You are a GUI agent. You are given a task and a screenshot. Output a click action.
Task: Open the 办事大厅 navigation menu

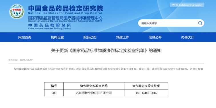(188, 37)
